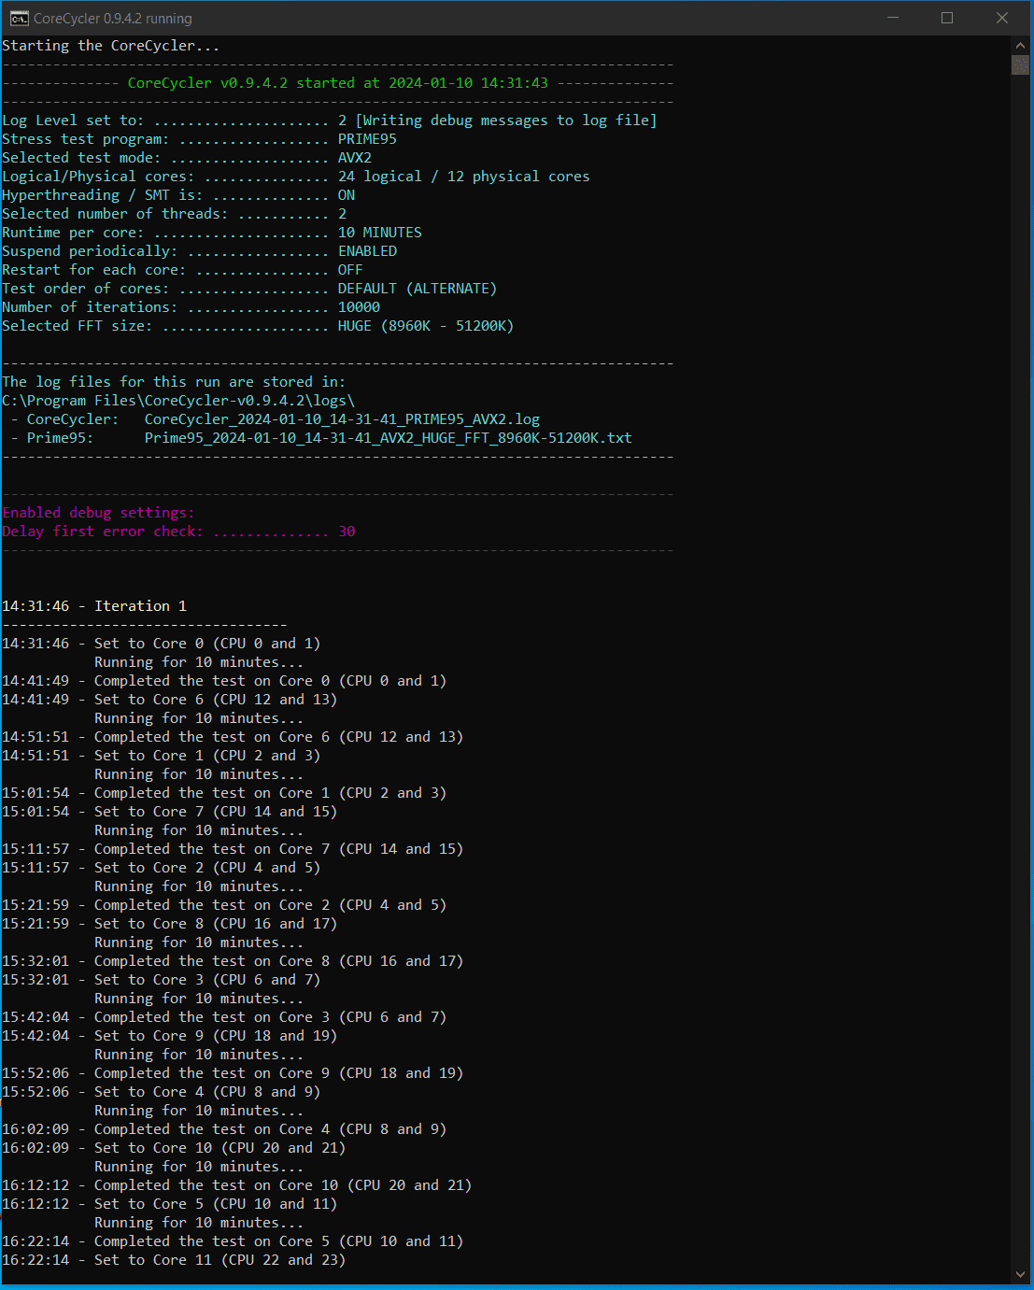1034x1290 pixels.
Task: Click the 'DEFAULT (ALTERNATE)' test order value
Action: (x=418, y=289)
